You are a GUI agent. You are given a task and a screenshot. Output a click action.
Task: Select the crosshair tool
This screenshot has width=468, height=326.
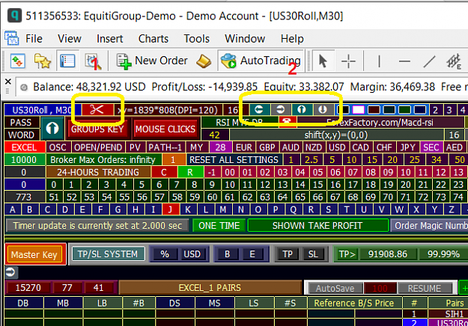(x=348, y=61)
